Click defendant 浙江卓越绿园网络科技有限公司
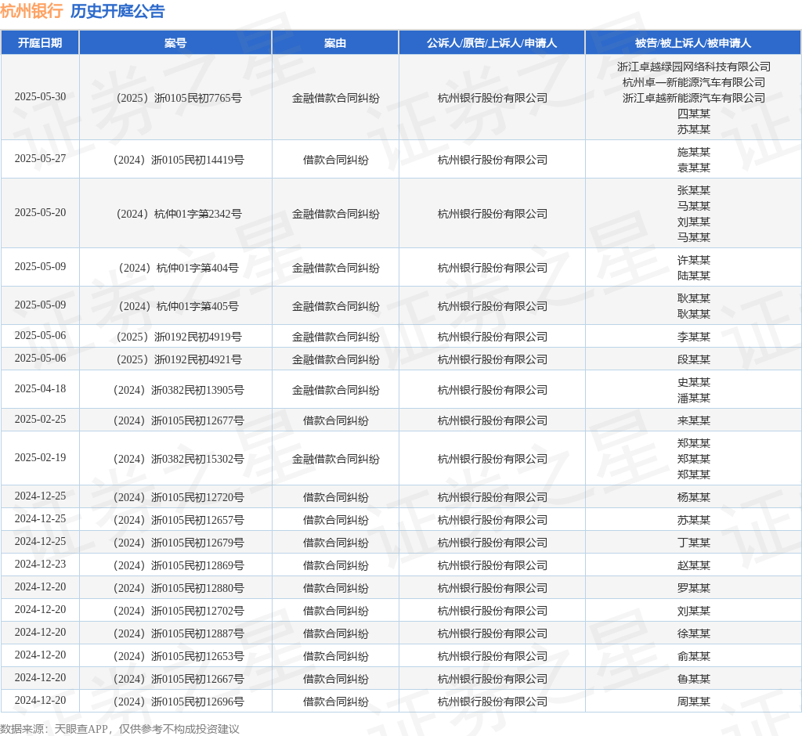This screenshot has height=736, width=802. pyautogui.click(x=694, y=67)
